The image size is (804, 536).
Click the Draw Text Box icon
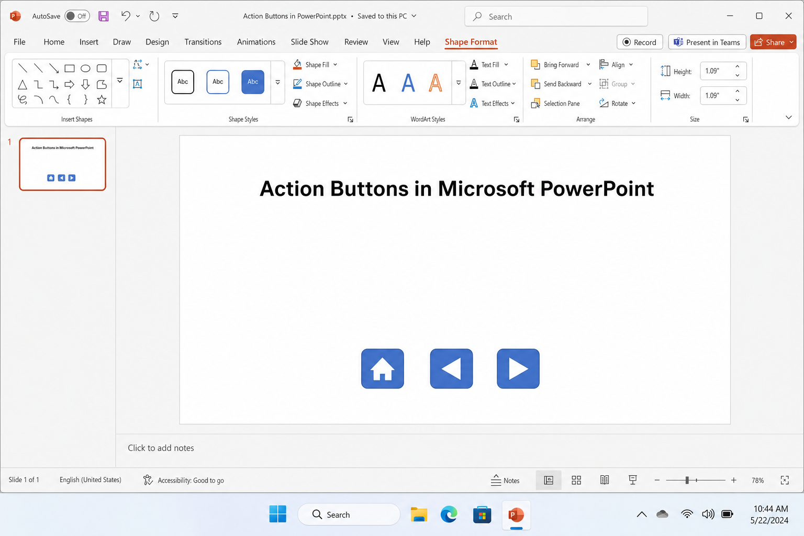coord(138,84)
